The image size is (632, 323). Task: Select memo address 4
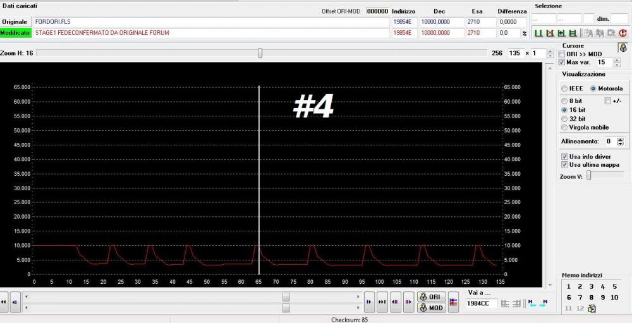[x=603, y=287]
